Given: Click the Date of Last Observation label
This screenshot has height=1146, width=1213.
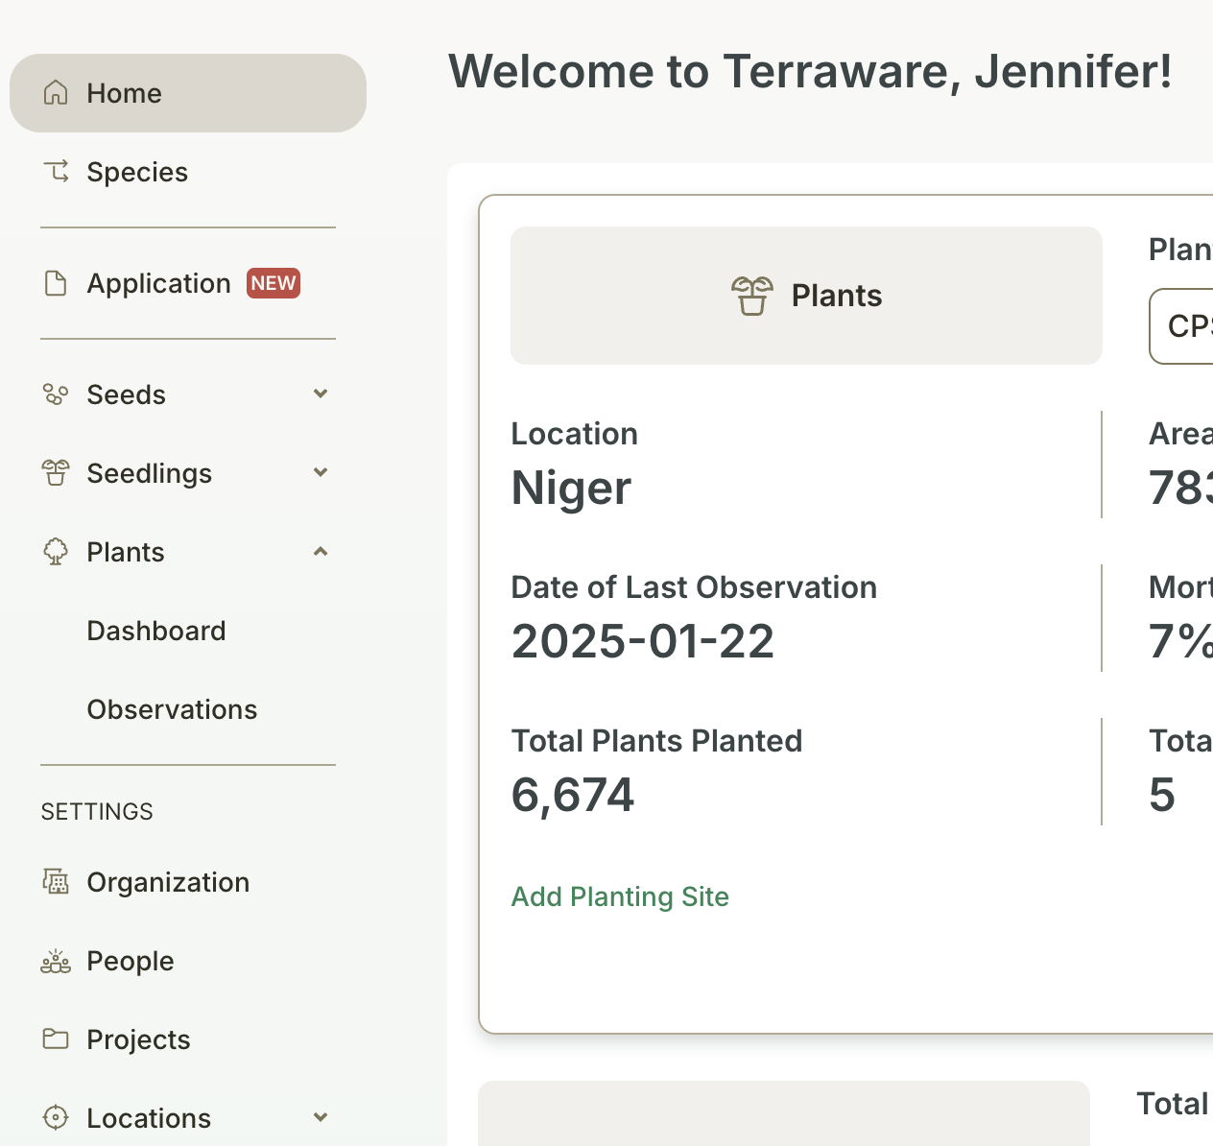Looking at the screenshot, I should [694, 587].
